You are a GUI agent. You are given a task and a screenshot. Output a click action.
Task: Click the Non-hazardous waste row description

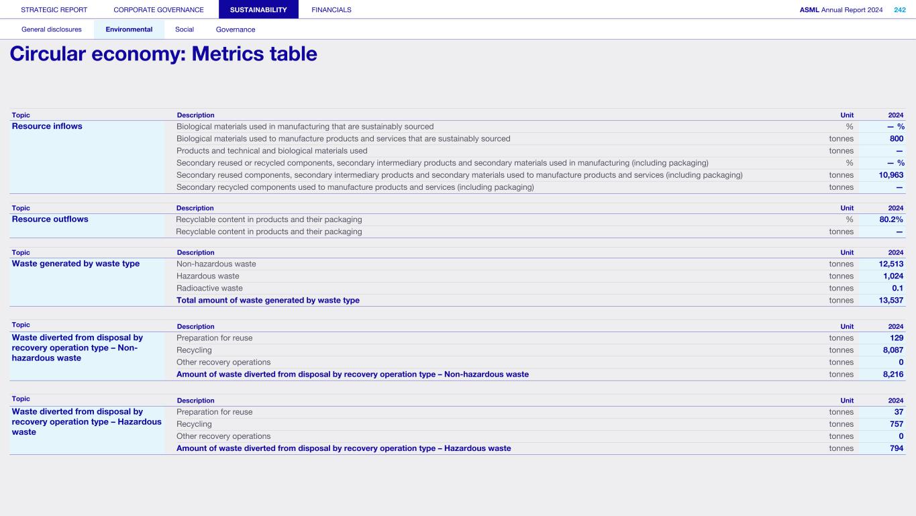[216, 264]
